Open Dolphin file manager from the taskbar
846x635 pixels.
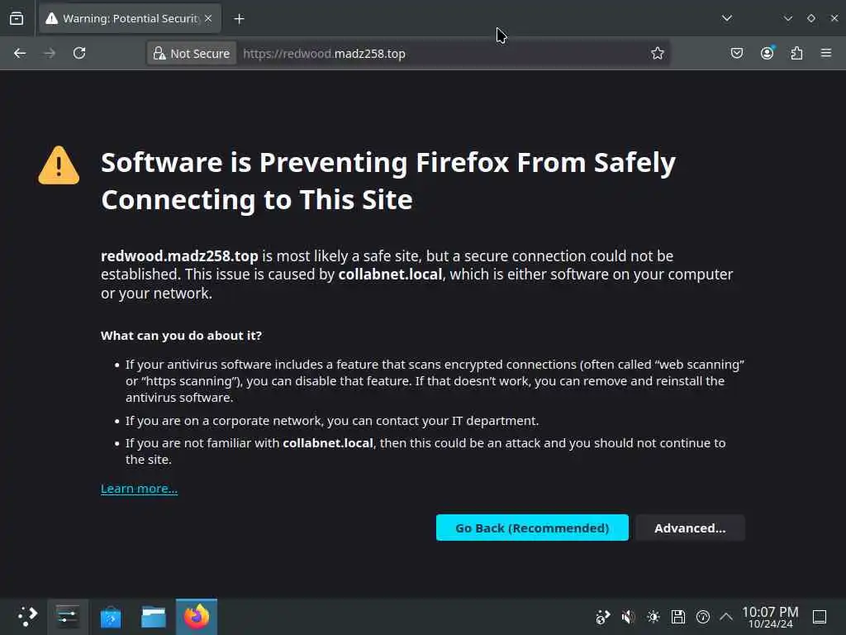tap(153, 617)
